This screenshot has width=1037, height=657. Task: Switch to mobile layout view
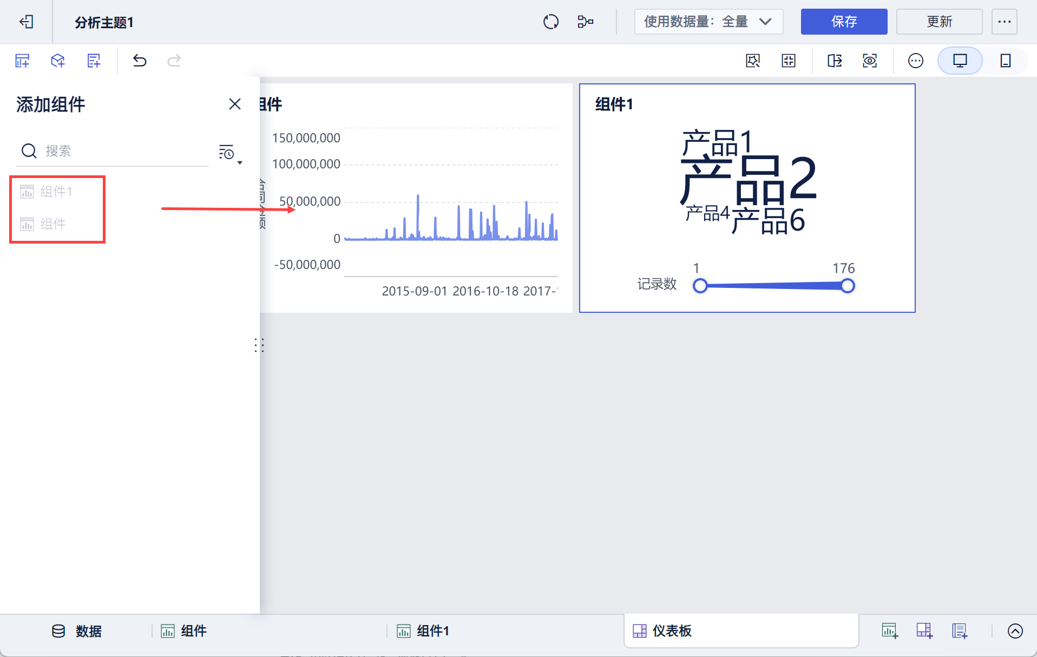click(1005, 61)
